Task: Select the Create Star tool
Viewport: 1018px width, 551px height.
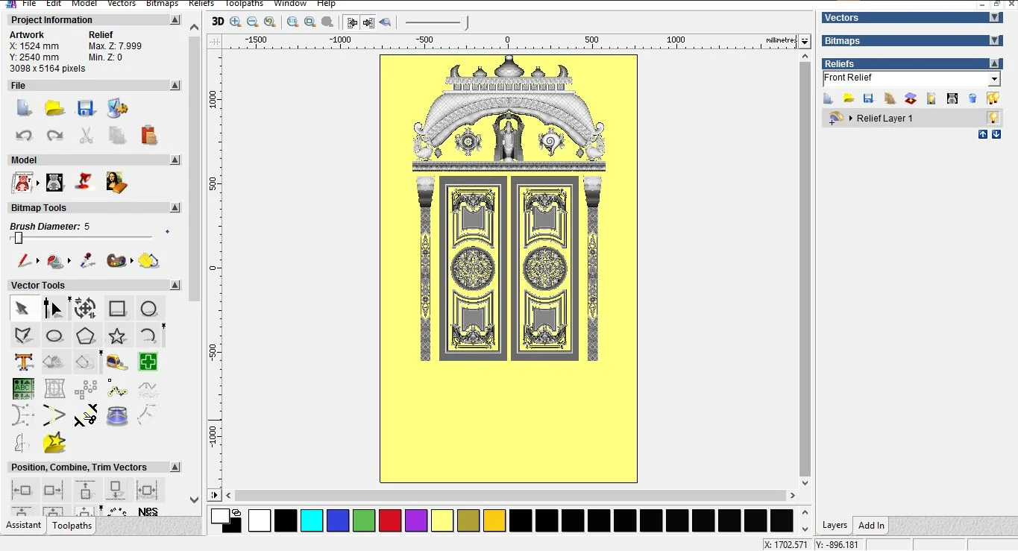Action: (117, 335)
